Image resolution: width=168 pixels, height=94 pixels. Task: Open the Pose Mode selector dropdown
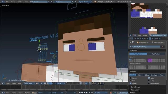point(29,84)
